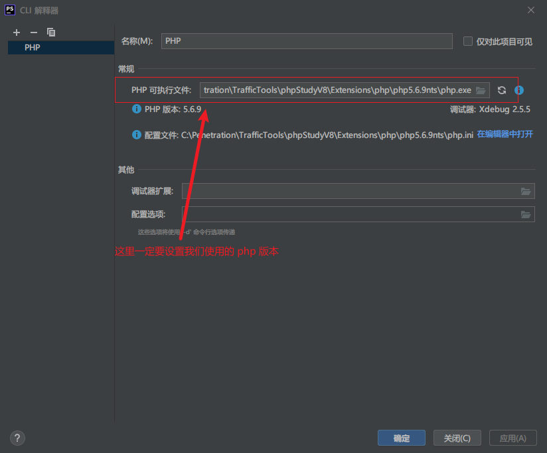Click the 关闭(C) button
Screen dimensions: 547x453
click(457, 438)
